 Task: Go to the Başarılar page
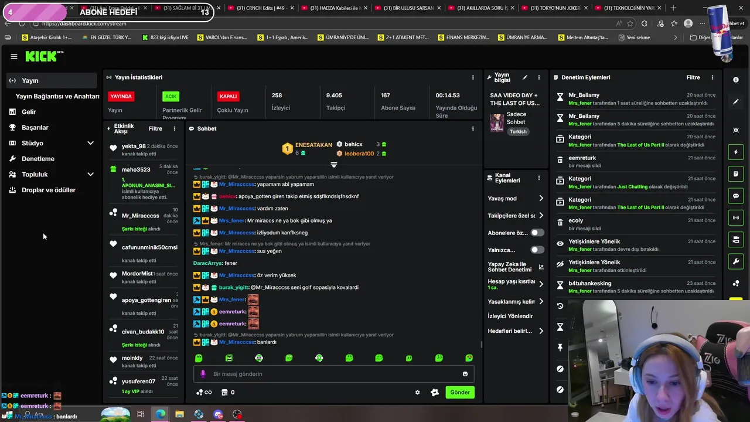tap(35, 127)
